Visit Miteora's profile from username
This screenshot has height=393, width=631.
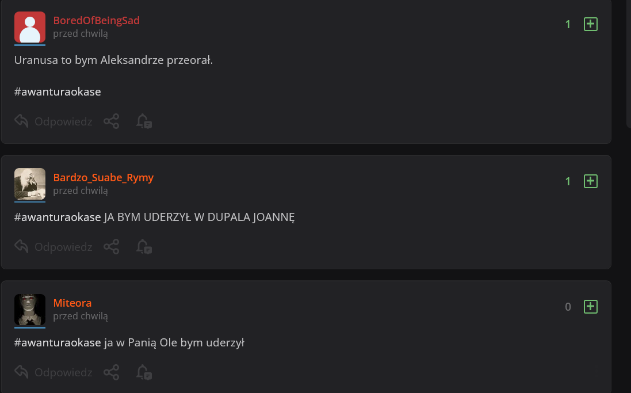pos(72,303)
